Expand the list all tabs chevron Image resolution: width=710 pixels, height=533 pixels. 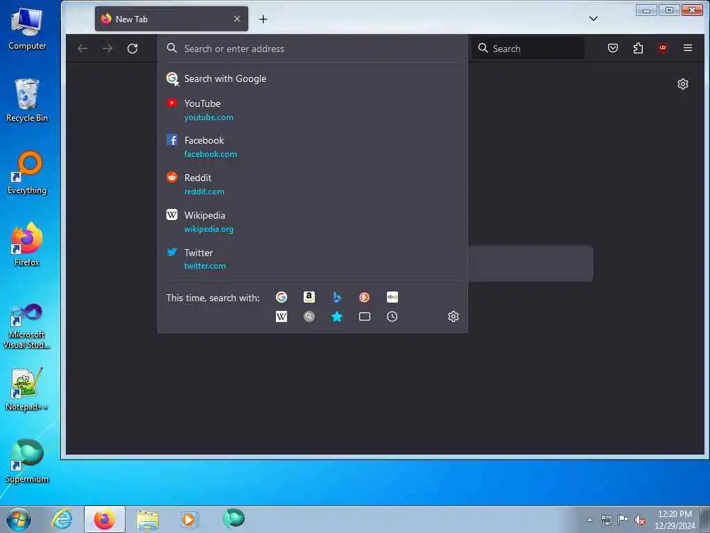pyautogui.click(x=594, y=19)
